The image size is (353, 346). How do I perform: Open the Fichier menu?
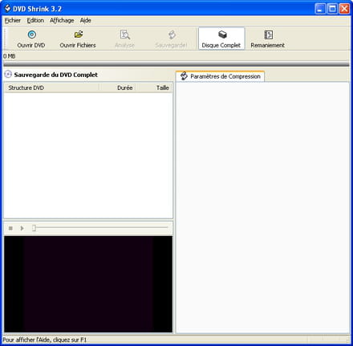point(13,20)
